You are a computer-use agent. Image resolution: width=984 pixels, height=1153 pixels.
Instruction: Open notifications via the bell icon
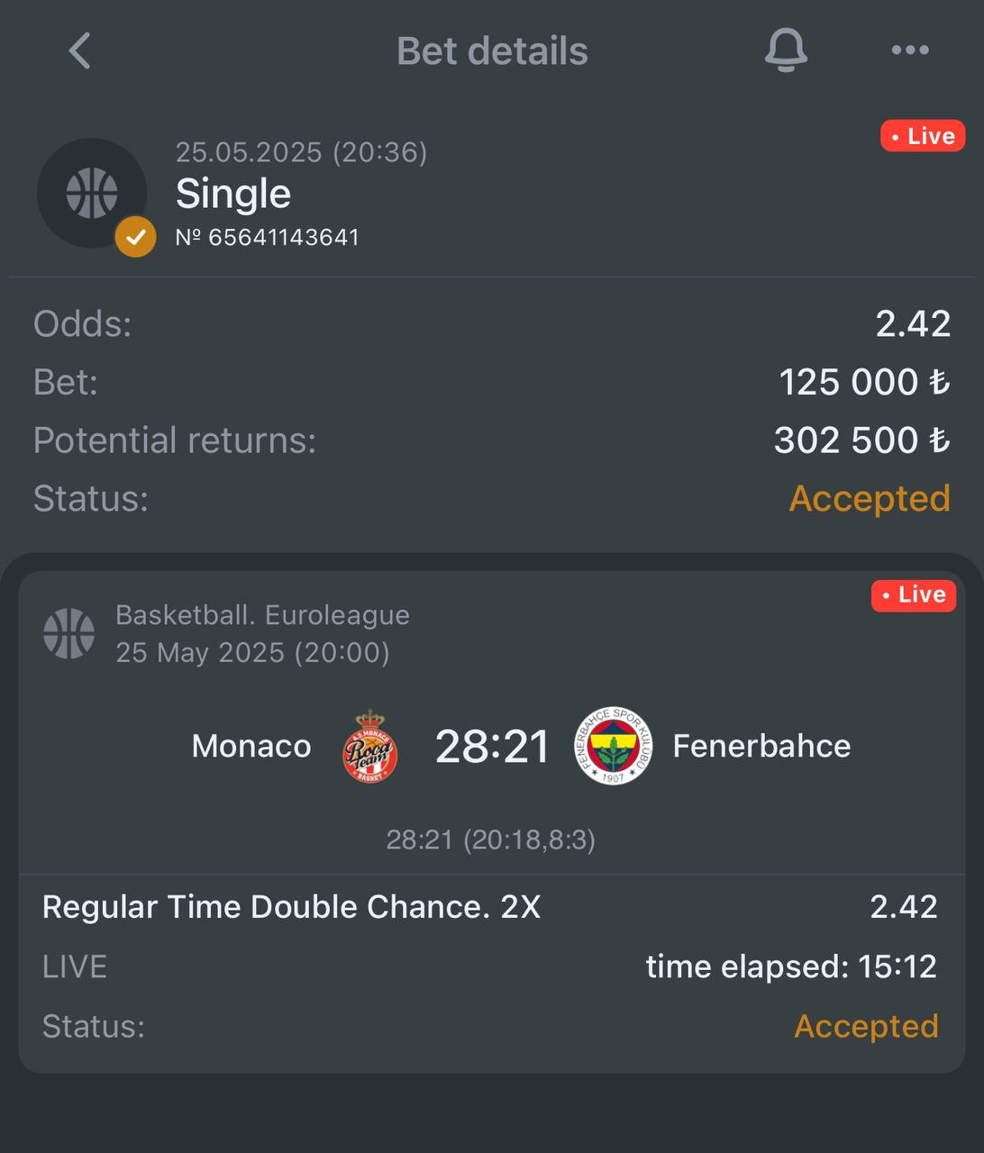[786, 50]
